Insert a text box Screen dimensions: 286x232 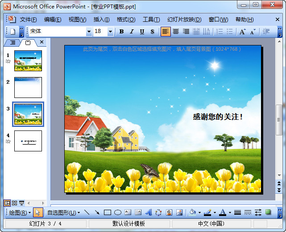tap(128, 212)
